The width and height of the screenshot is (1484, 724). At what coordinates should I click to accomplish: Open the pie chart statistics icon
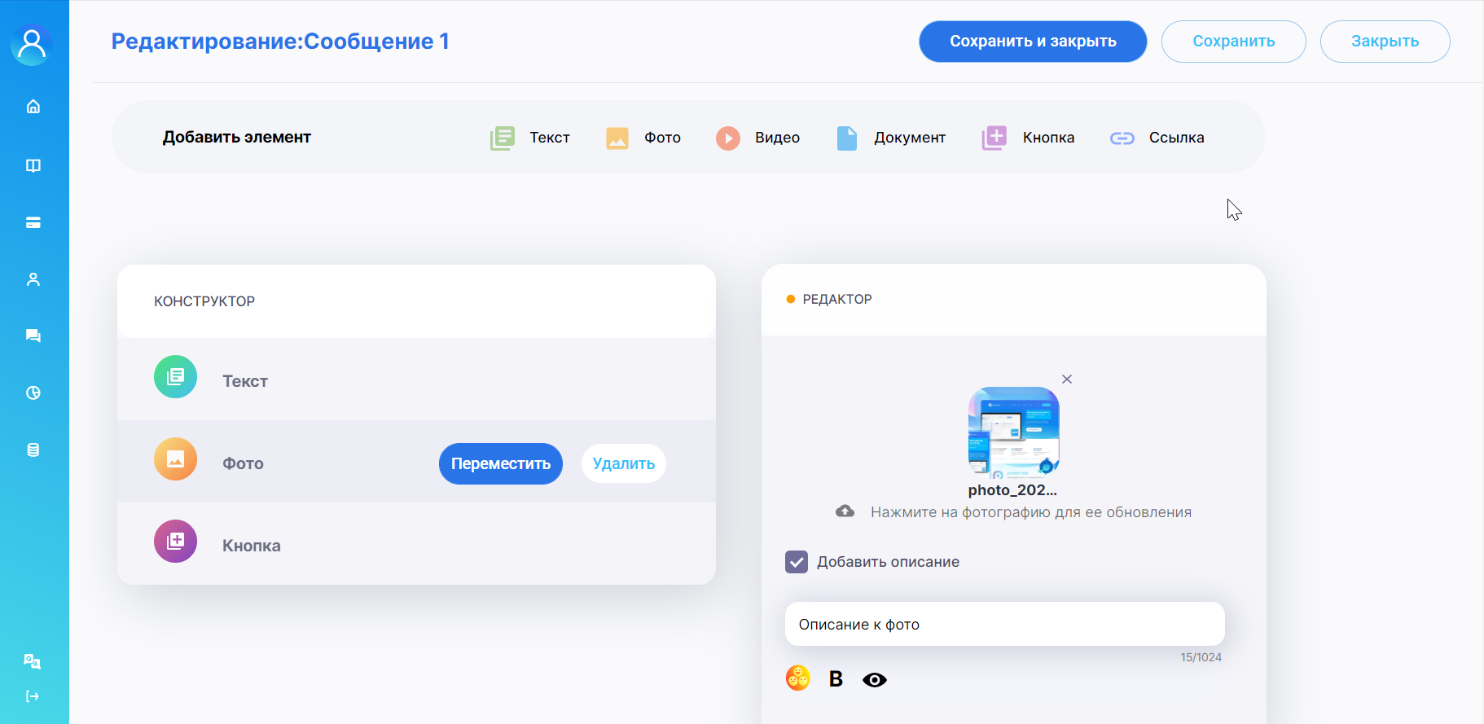click(33, 393)
